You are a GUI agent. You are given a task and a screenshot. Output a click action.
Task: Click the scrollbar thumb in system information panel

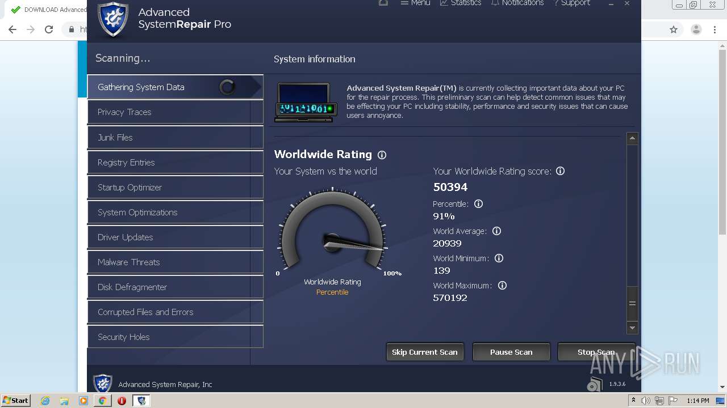632,303
